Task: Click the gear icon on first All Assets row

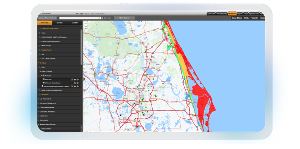Action: click(x=78, y=79)
